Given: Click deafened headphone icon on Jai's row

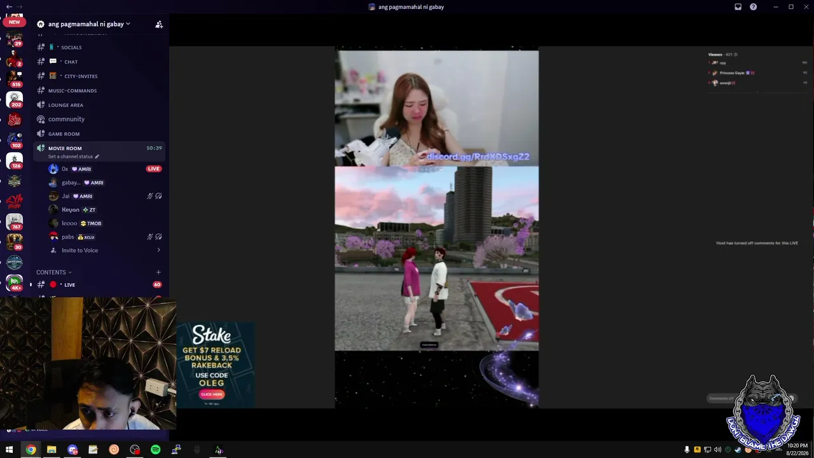Looking at the screenshot, I should tap(158, 196).
